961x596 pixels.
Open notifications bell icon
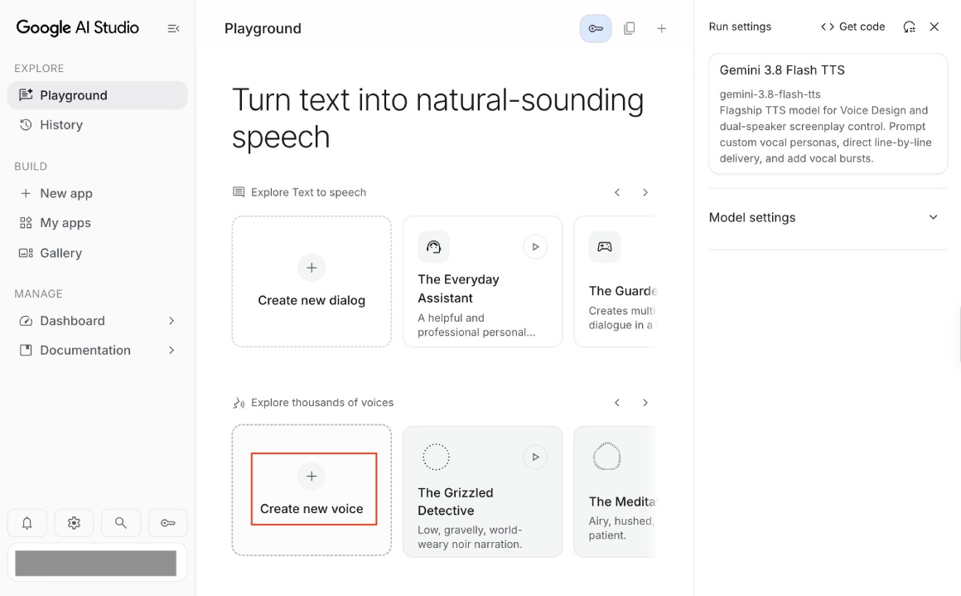(27, 523)
